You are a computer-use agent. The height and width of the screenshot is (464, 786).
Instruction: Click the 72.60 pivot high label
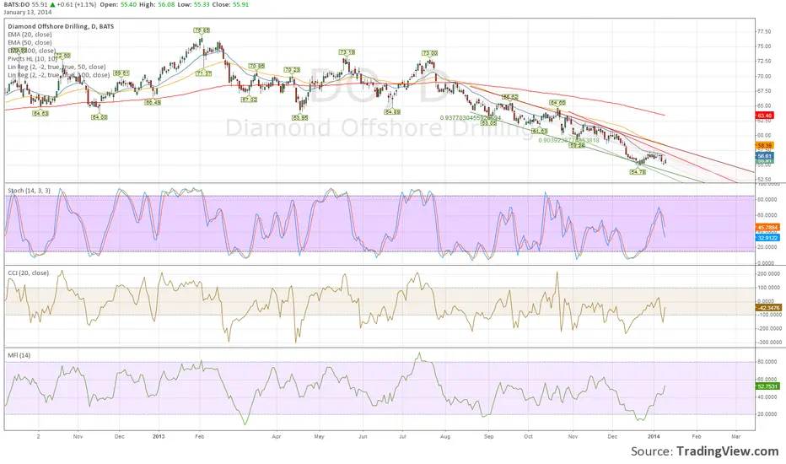pos(63,56)
